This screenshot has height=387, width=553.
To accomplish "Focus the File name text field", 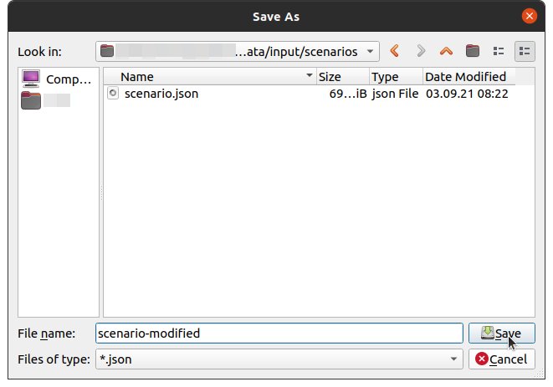I will (x=279, y=334).
